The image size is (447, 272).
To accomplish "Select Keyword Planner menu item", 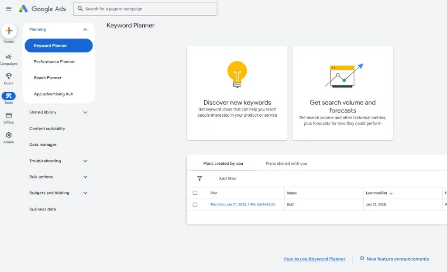I will (59, 45).
